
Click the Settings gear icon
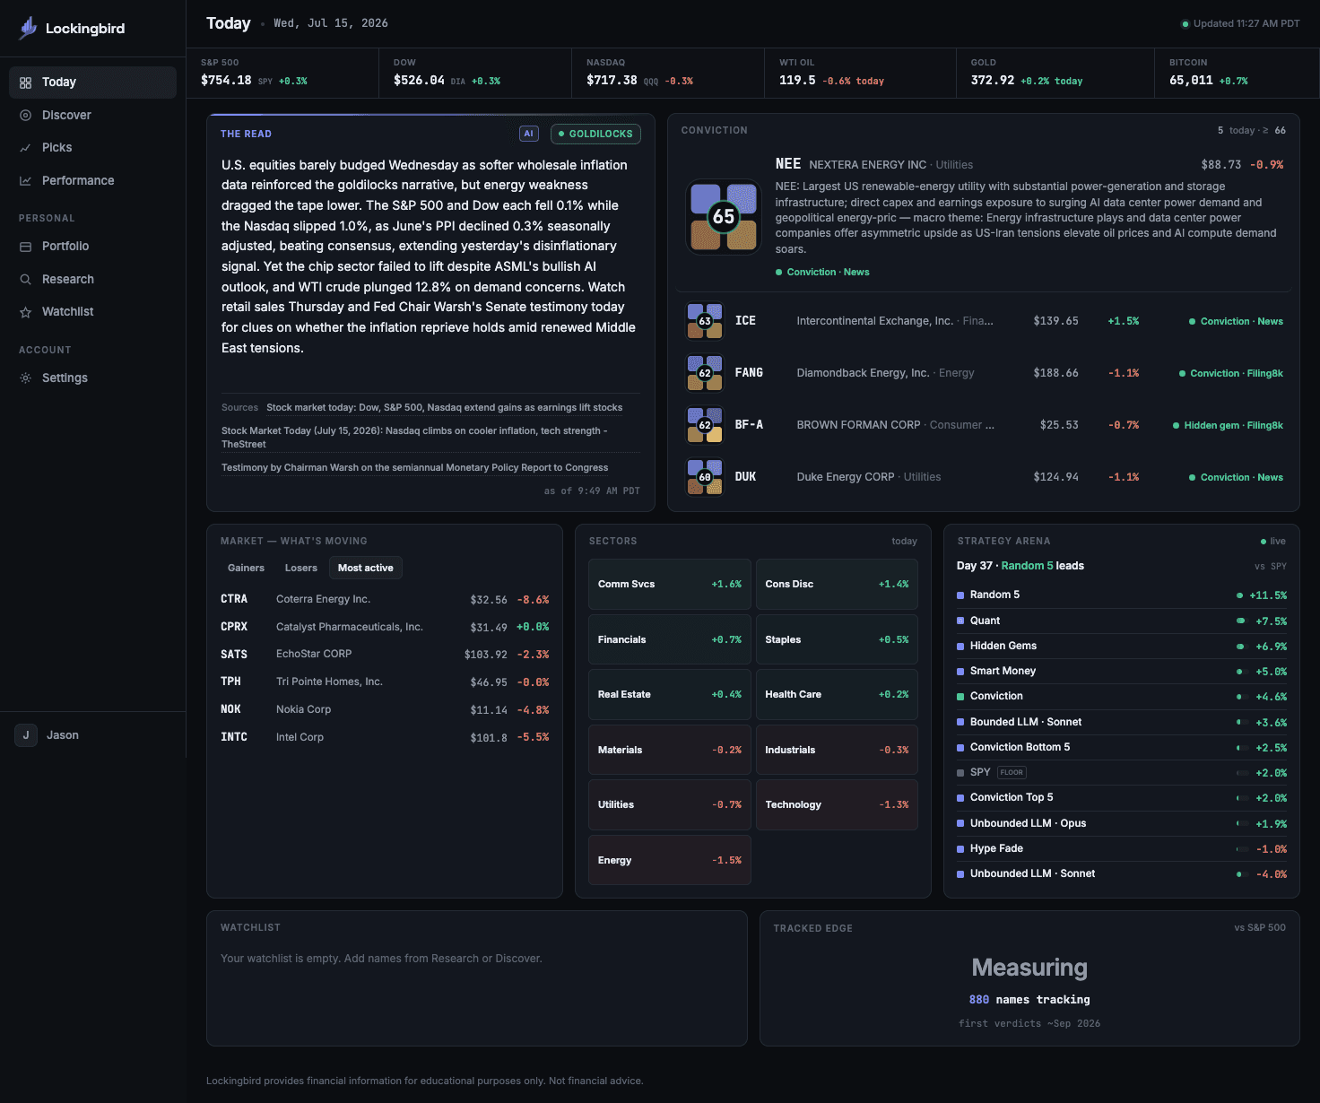point(25,378)
